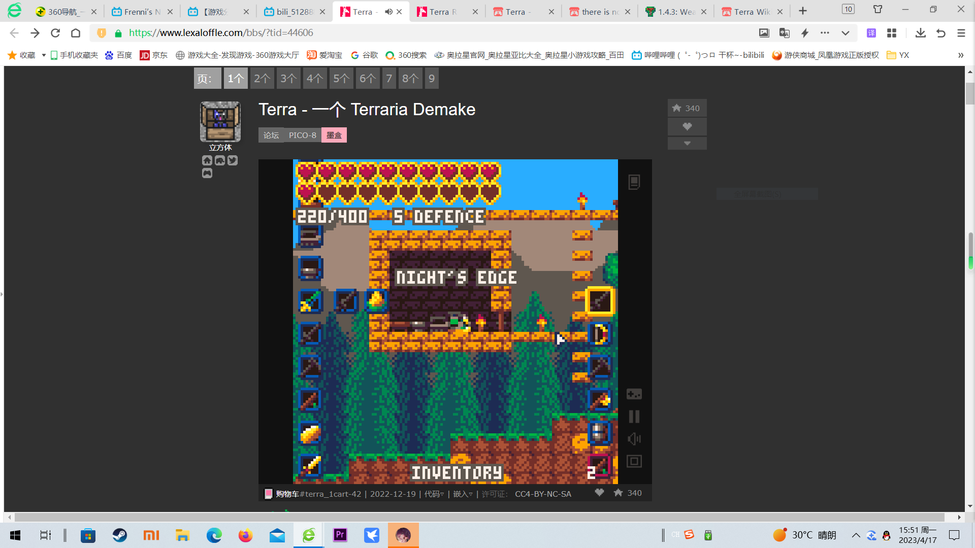
Task: Mute the active Terra tab audio
Action: click(x=388, y=12)
